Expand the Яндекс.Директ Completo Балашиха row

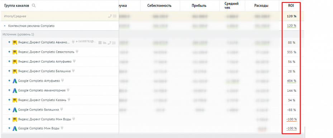(x=9, y=71)
